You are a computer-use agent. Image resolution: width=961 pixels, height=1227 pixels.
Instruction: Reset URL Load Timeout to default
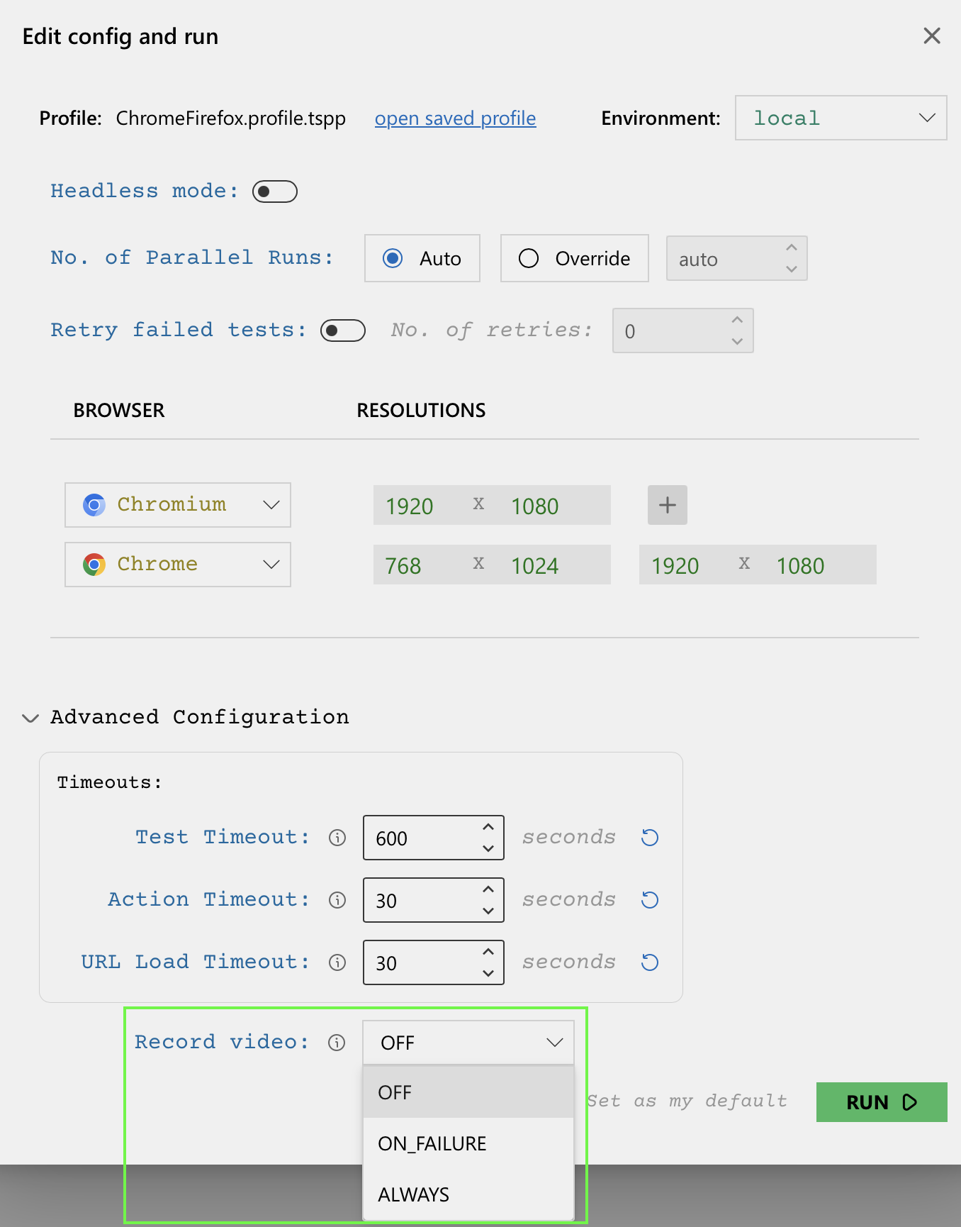pyautogui.click(x=650, y=962)
